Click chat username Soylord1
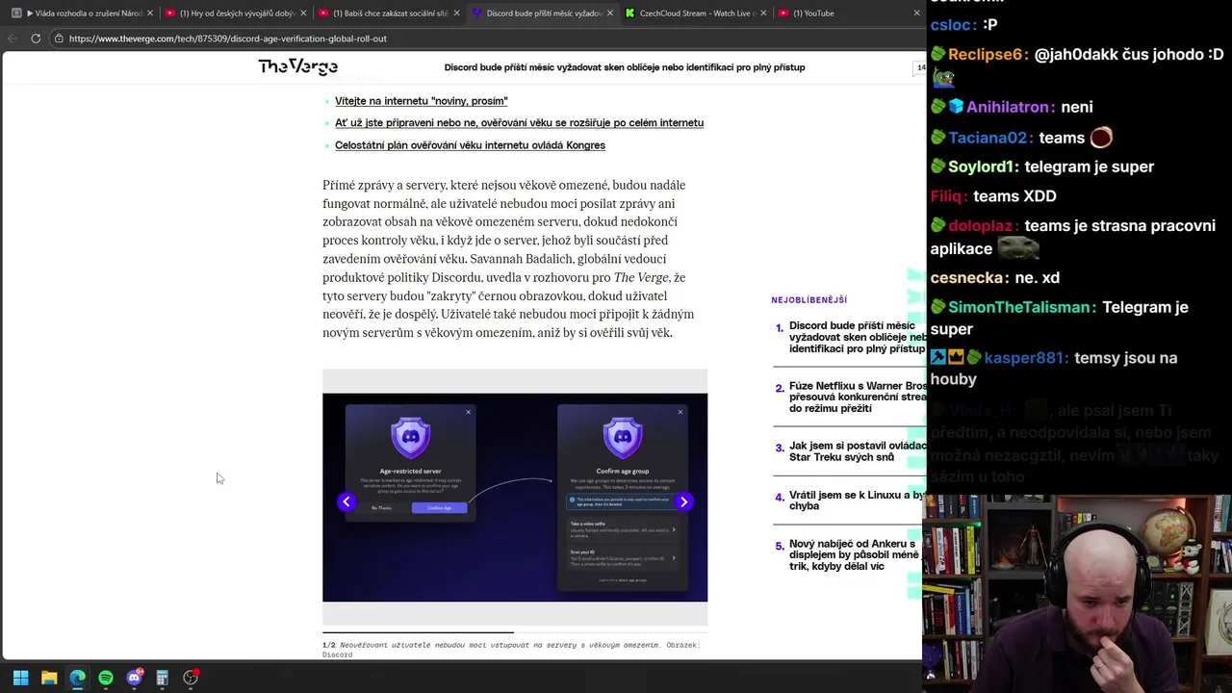This screenshot has width=1232, height=693. point(983,167)
